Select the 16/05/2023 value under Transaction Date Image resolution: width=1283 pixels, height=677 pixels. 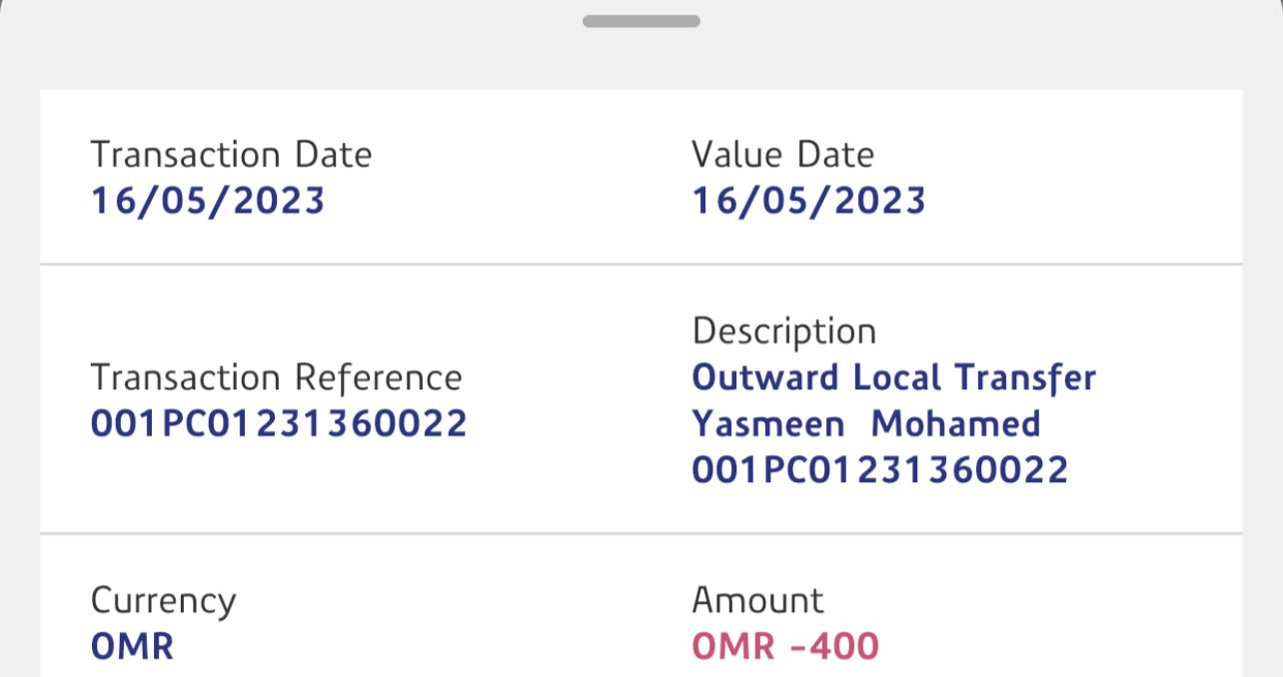pos(208,201)
